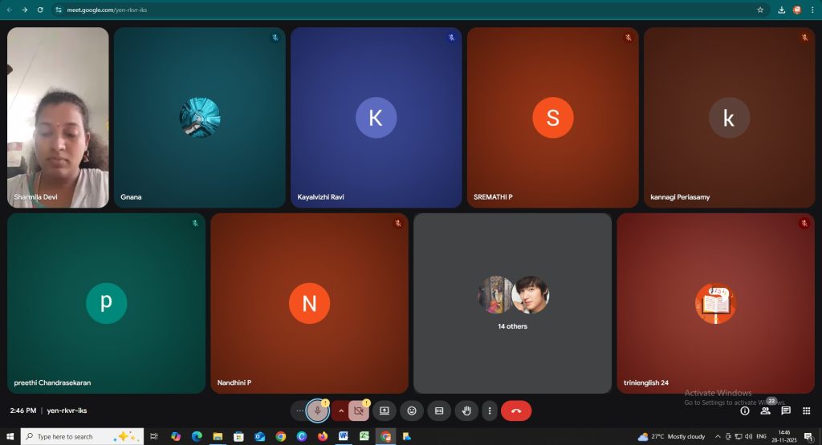This screenshot has width=822, height=445.
Task: Open the activities grid icon
Action: (x=807, y=411)
